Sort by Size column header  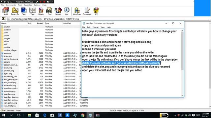click(25, 23)
